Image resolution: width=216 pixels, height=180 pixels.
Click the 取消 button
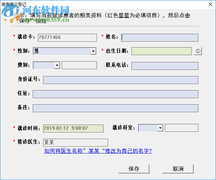coord(178,169)
